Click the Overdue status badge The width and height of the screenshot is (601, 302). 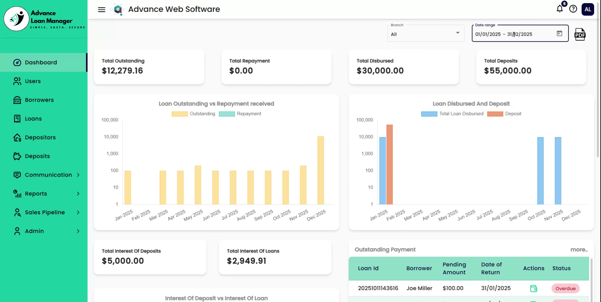pyautogui.click(x=565, y=288)
